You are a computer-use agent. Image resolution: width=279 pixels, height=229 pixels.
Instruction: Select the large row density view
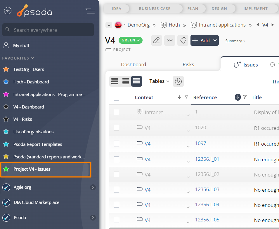115,81
